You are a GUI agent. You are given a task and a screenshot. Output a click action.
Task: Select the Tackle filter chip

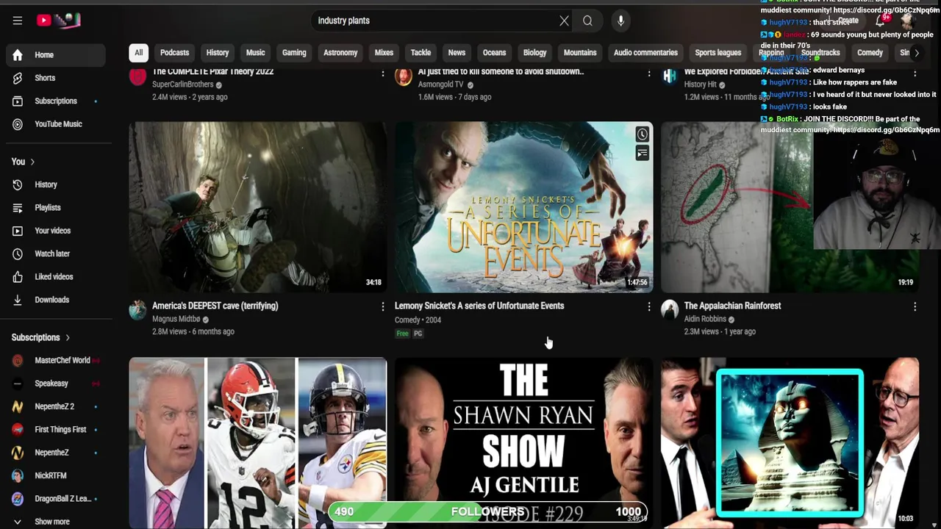tap(421, 53)
